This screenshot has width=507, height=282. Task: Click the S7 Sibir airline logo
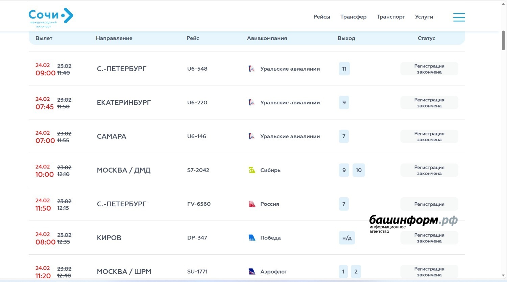pos(252,170)
